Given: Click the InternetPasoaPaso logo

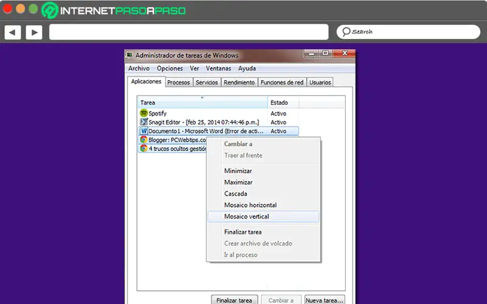Looking at the screenshot, I should (x=114, y=10).
